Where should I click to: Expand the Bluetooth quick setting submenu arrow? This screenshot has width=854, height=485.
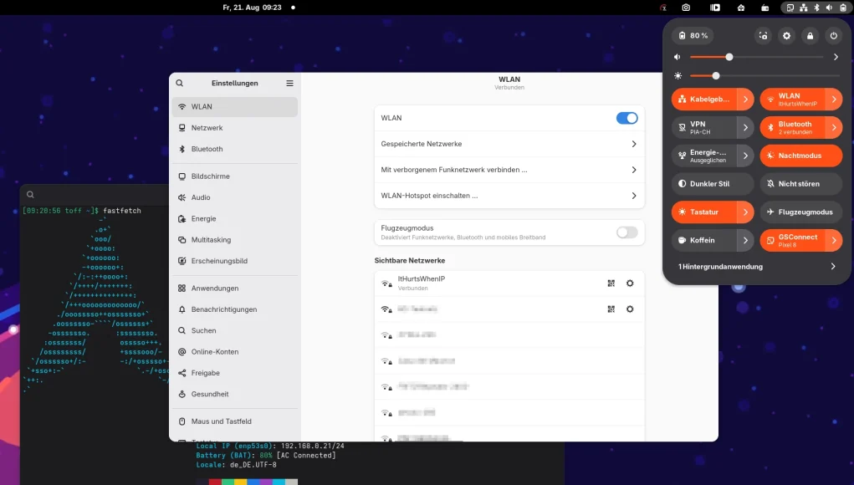click(x=834, y=127)
